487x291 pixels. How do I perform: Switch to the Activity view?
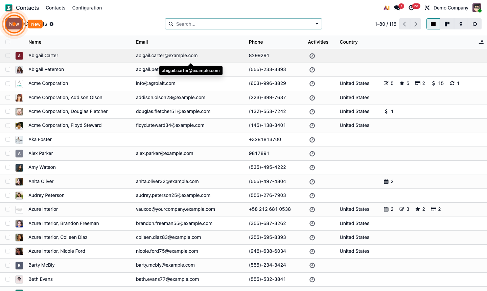pyautogui.click(x=474, y=24)
